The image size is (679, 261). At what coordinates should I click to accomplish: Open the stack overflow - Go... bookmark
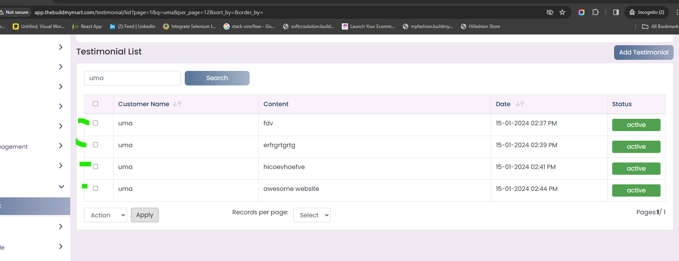click(249, 26)
